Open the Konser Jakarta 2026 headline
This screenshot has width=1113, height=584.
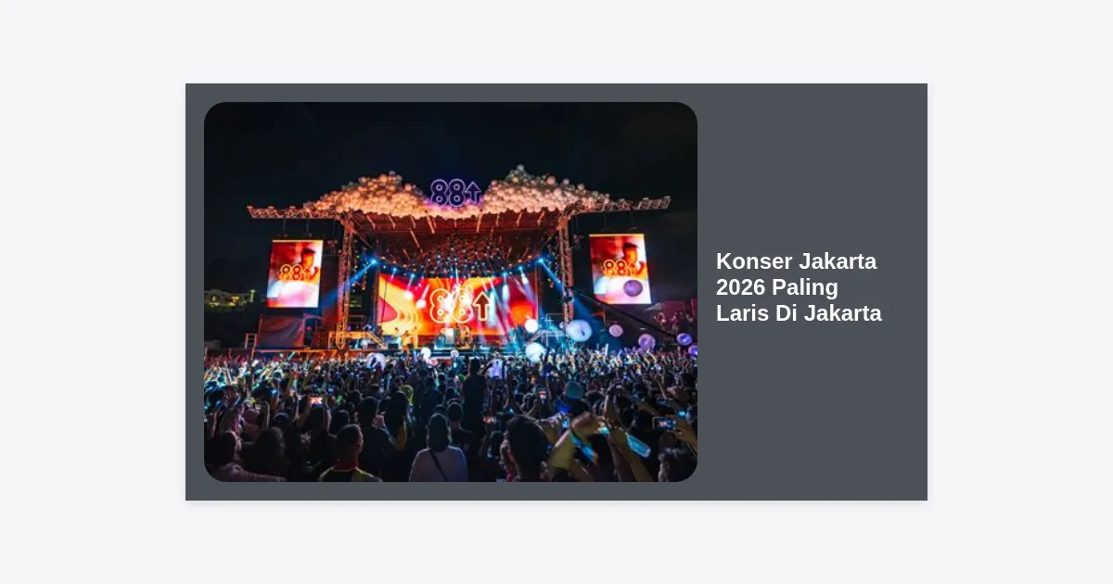tap(799, 287)
